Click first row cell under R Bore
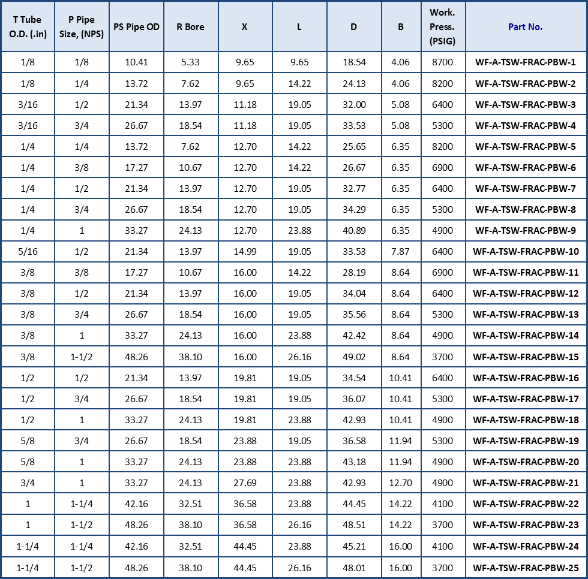 (x=191, y=62)
